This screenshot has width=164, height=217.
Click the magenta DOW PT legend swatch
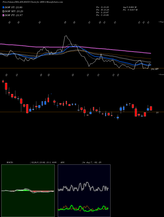(x=3, y=15)
